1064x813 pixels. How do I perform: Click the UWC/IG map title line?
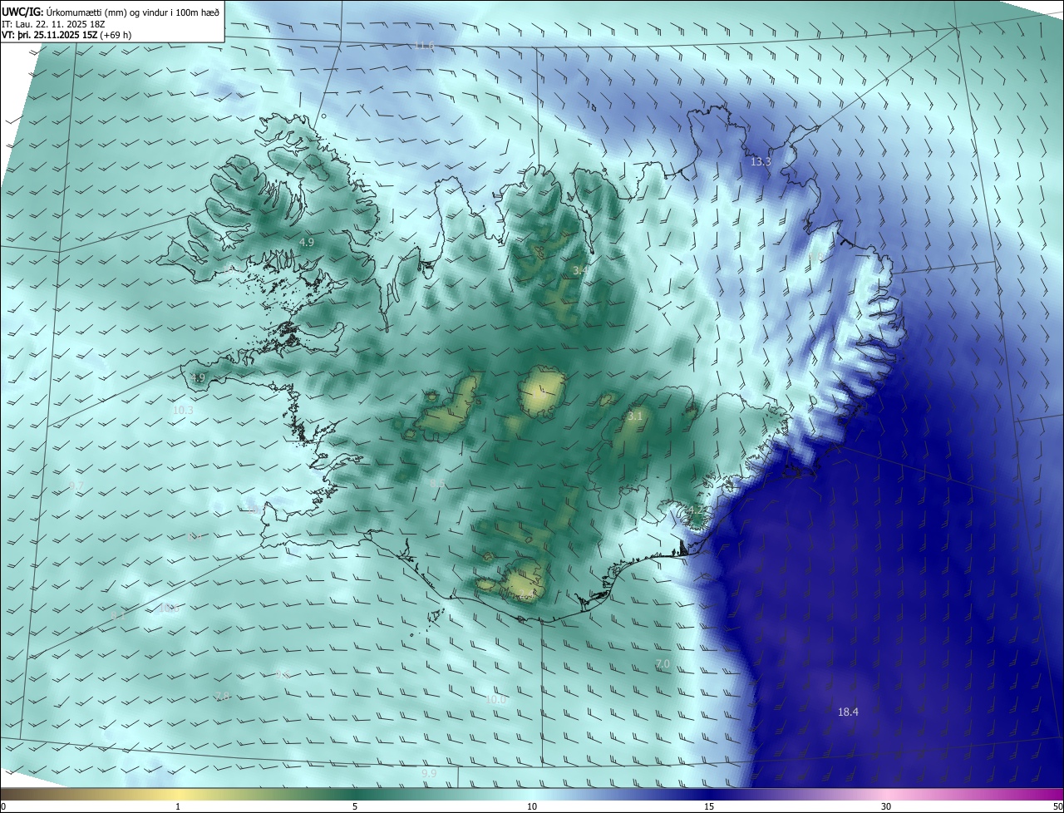point(111,12)
